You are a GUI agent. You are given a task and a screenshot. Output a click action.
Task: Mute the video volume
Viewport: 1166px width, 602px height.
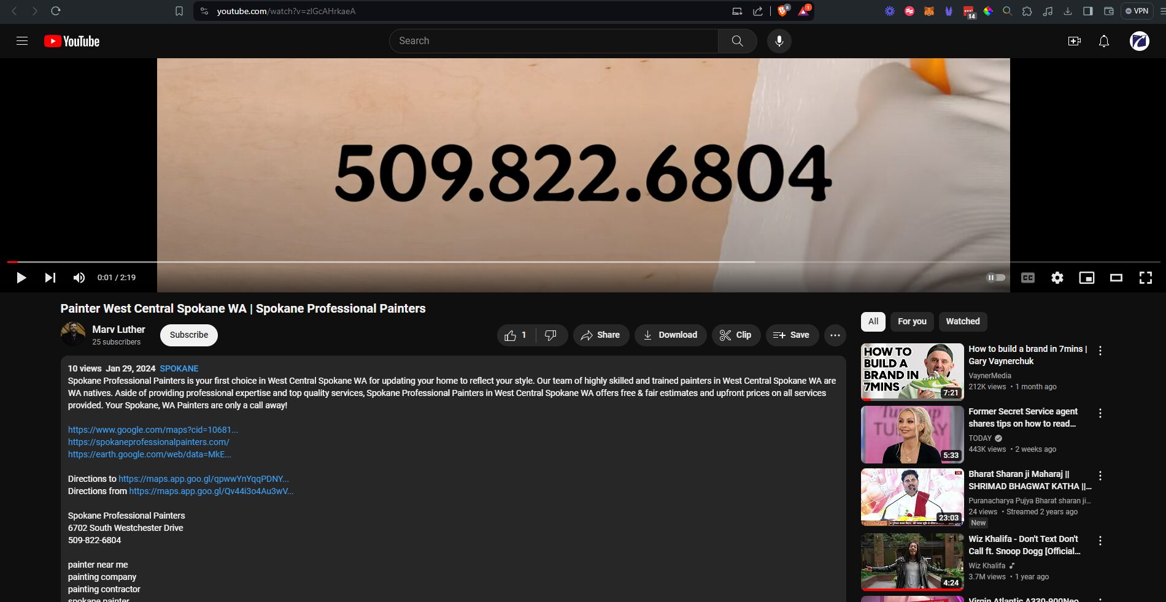pyautogui.click(x=79, y=278)
